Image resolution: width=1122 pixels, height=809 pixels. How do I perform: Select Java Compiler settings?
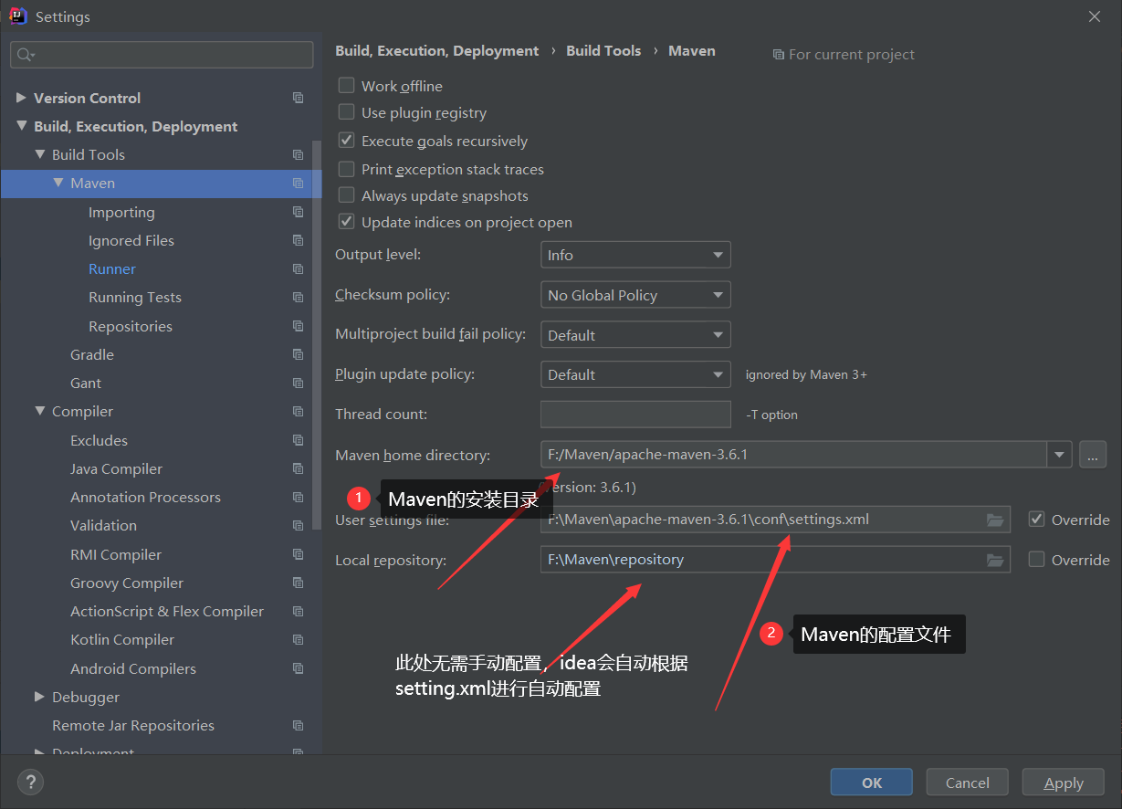(x=116, y=468)
